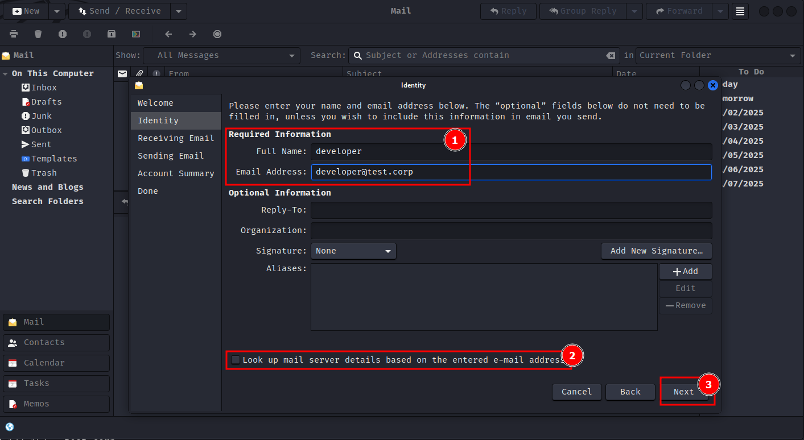Click the Print icon in the toolbar
The height and width of the screenshot is (440, 804).
14,34
